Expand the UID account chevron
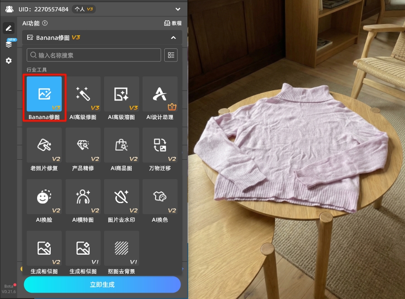 (177, 9)
